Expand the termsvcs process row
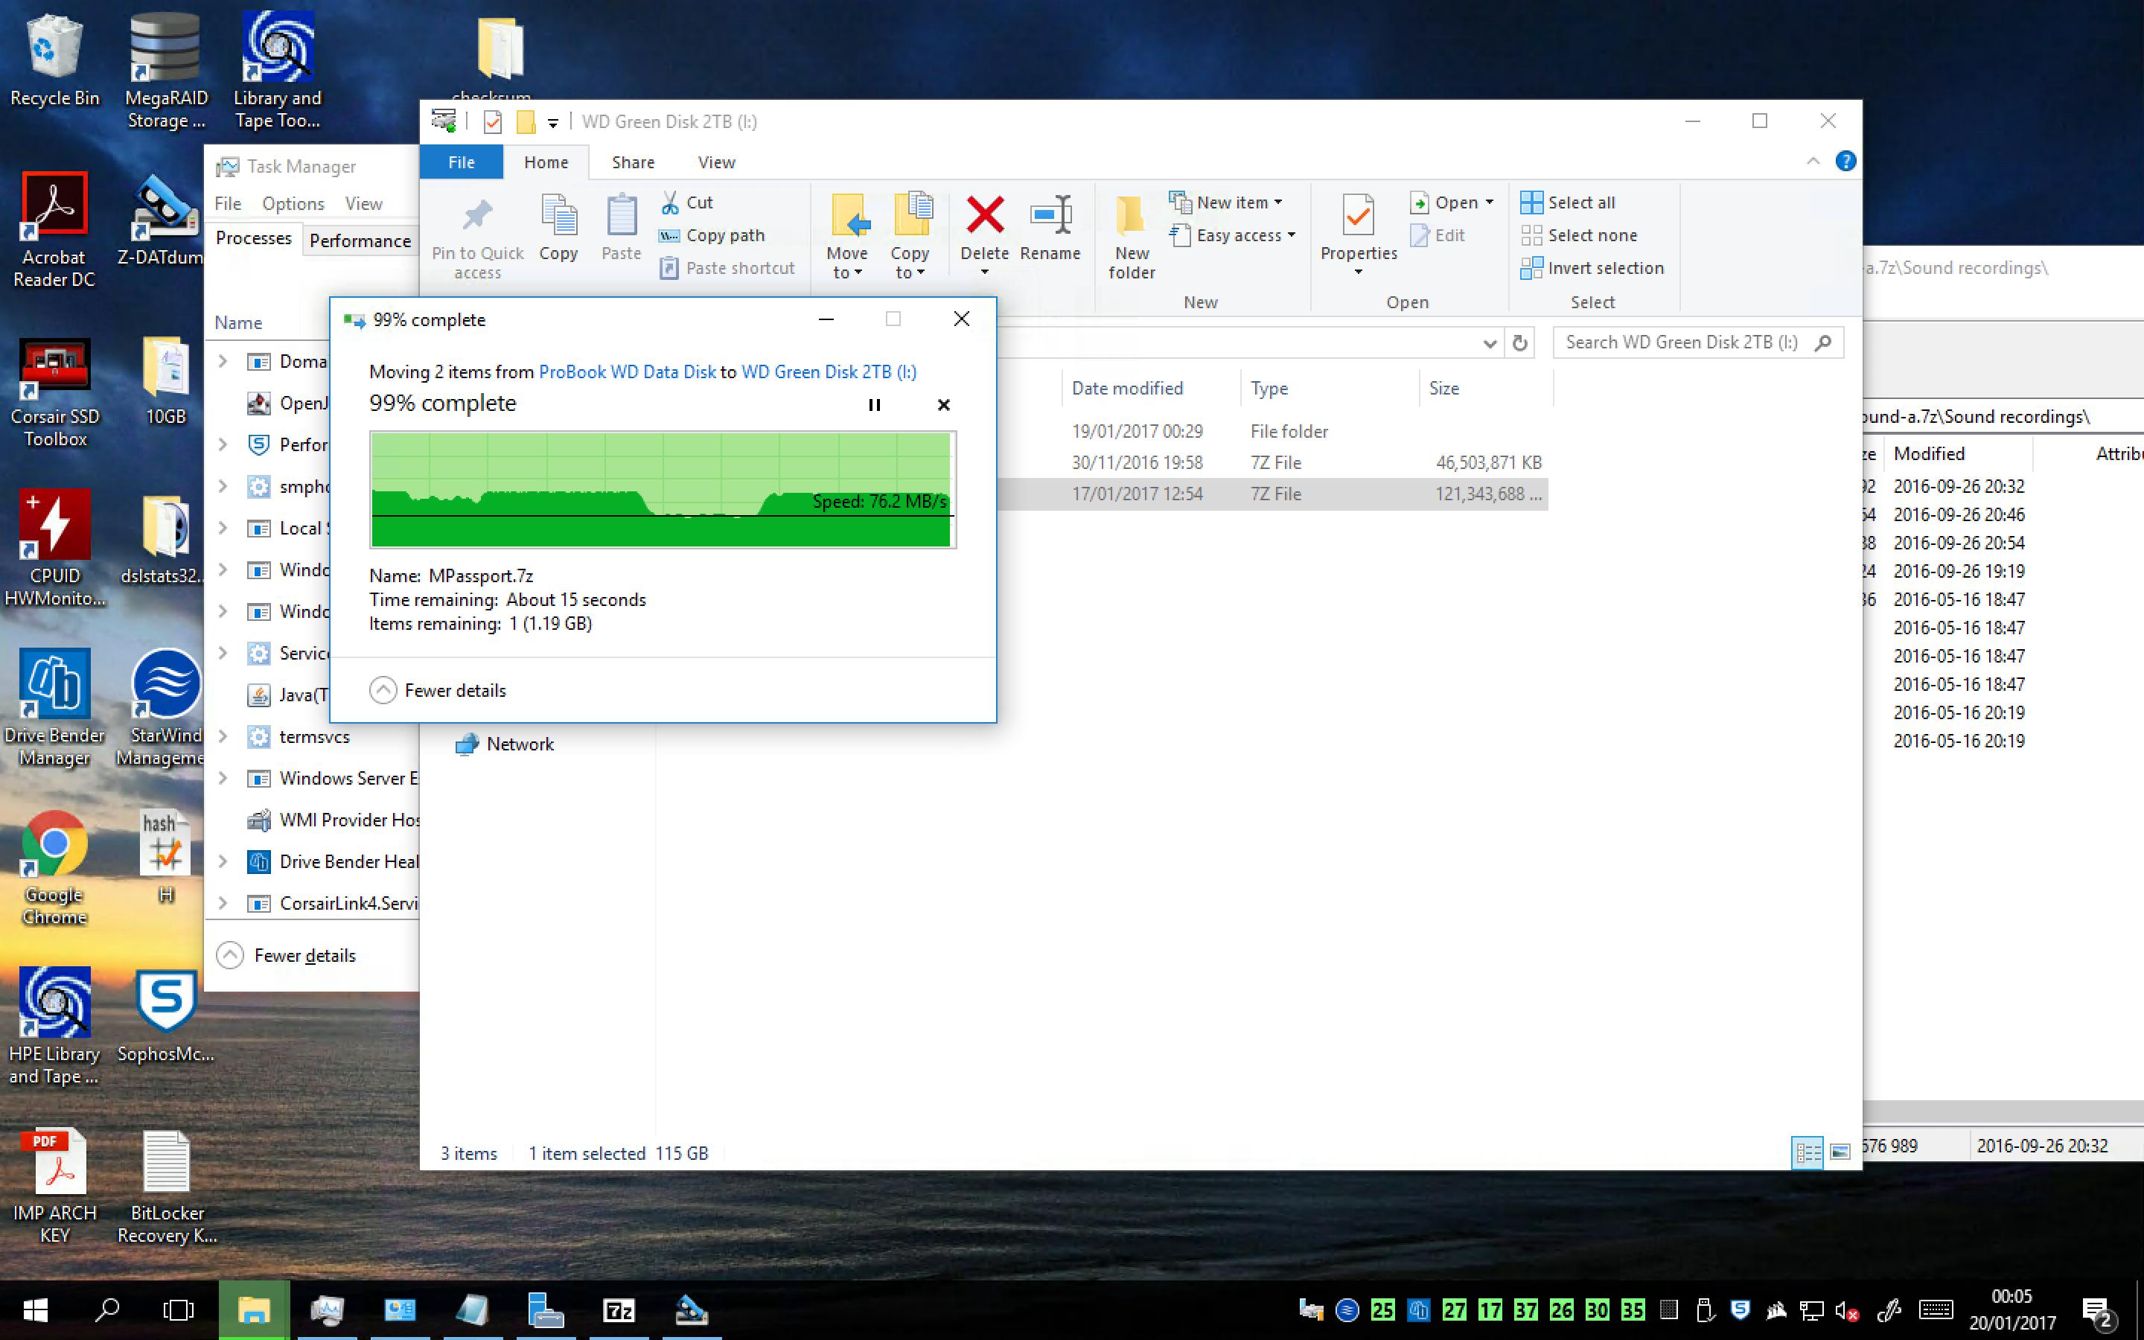2144x1340 pixels. coord(223,736)
